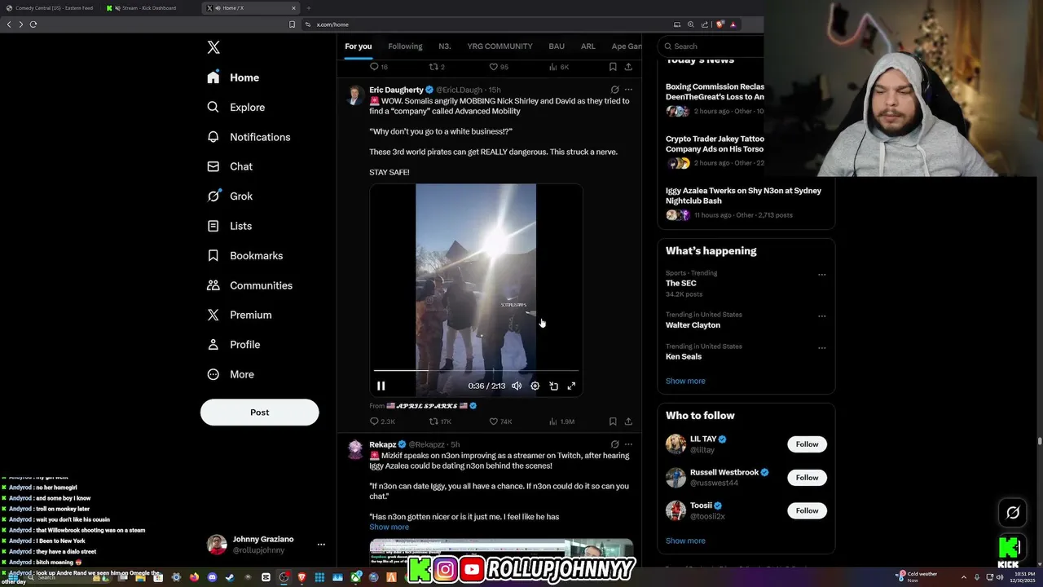This screenshot has width=1043, height=587.
Task: Reply to Eric Daugherty's post with 2.3K replies
Action: (382, 421)
